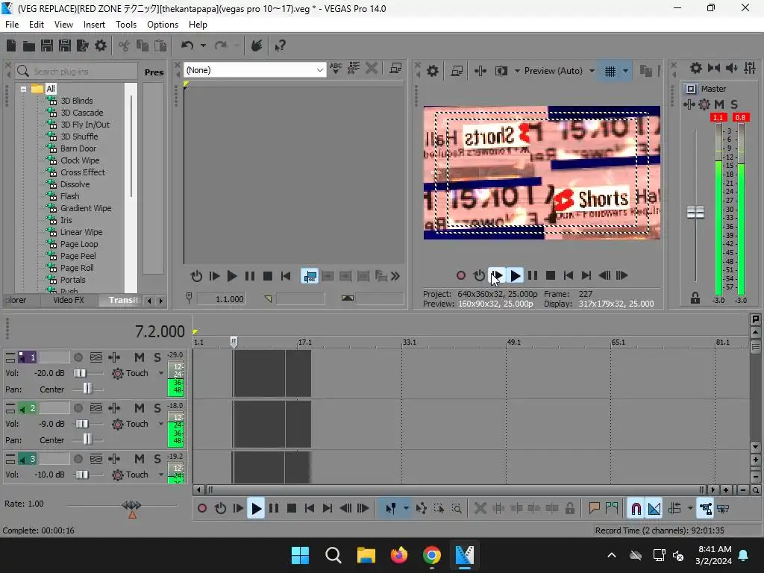Open the preview overlays grid icon
Viewport: 764px width, 573px height.
click(x=610, y=71)
